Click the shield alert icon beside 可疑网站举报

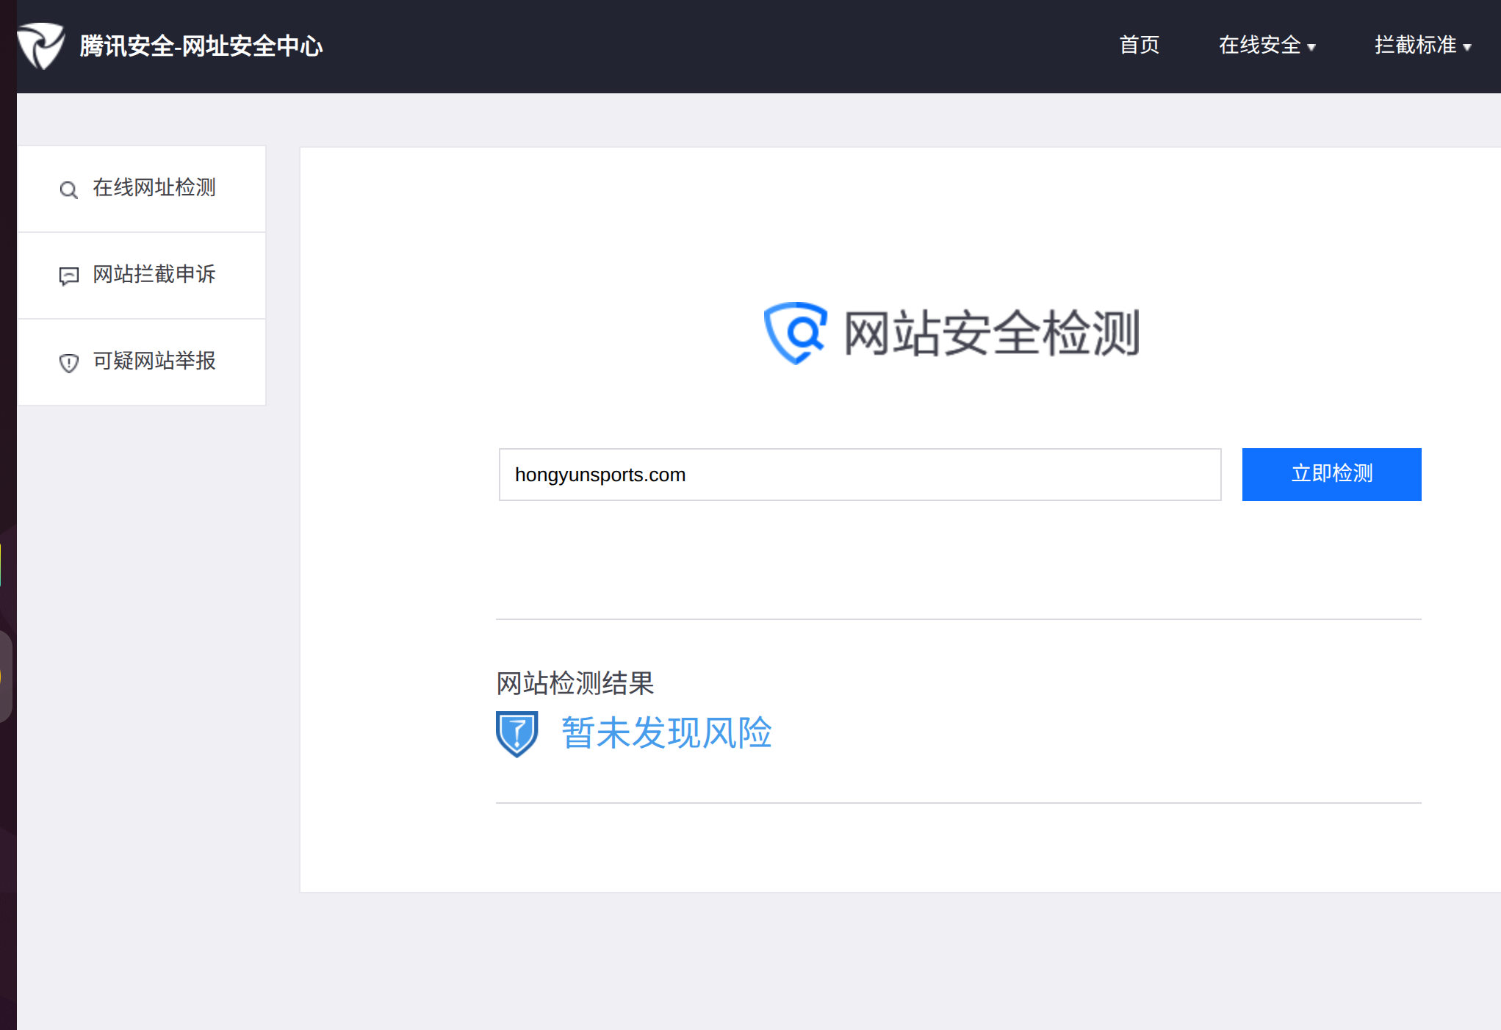coord(68,363)
